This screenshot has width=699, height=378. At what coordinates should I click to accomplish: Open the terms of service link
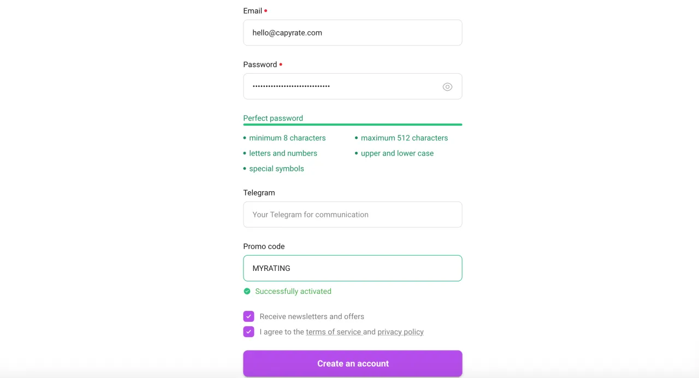click(x=334, y=332)
